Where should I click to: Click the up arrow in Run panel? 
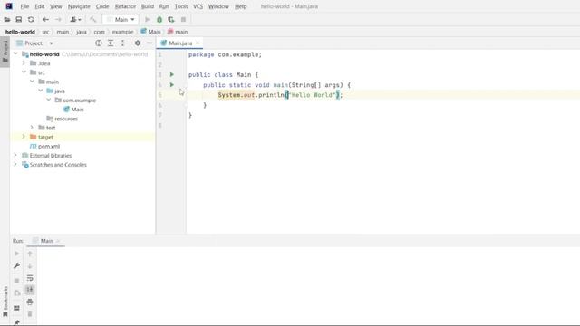pyautogui.click(x=30, y=254)
